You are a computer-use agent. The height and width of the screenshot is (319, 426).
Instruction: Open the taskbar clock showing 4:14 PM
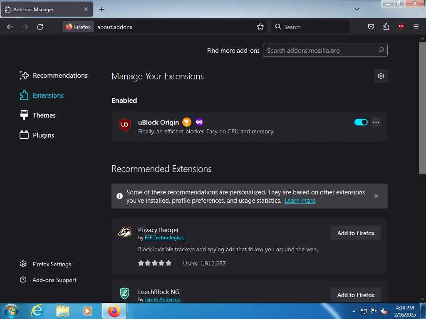coord(405,311)
